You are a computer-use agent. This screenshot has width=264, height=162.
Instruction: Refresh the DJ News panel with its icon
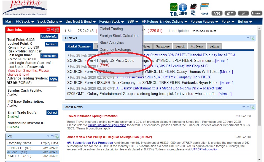pos(252,38)
